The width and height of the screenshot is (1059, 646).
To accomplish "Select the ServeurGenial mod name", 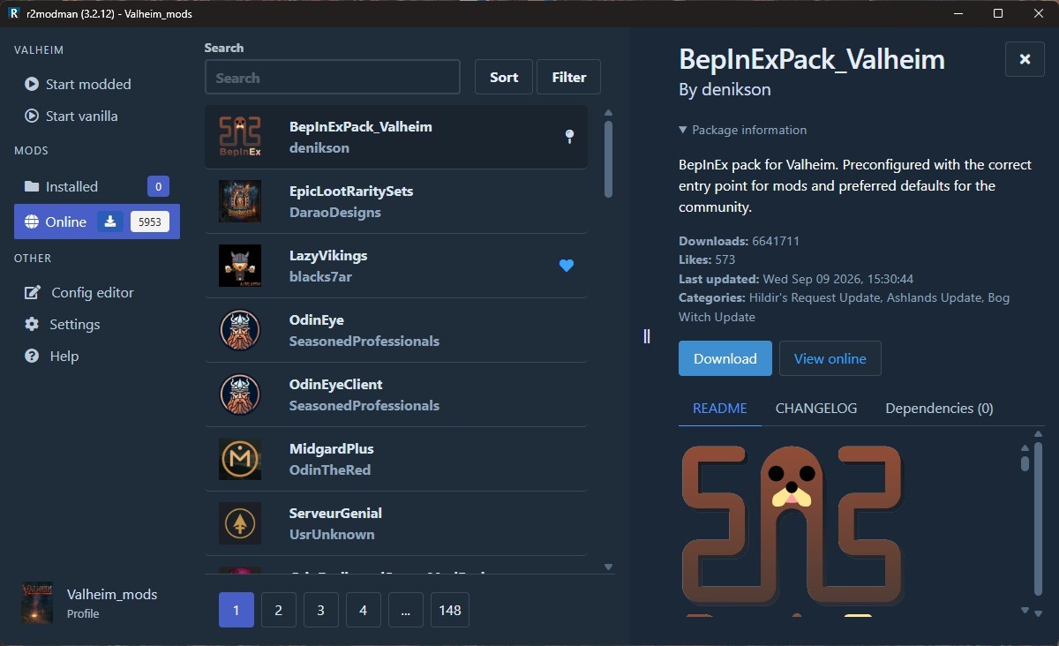I will 335,513.
